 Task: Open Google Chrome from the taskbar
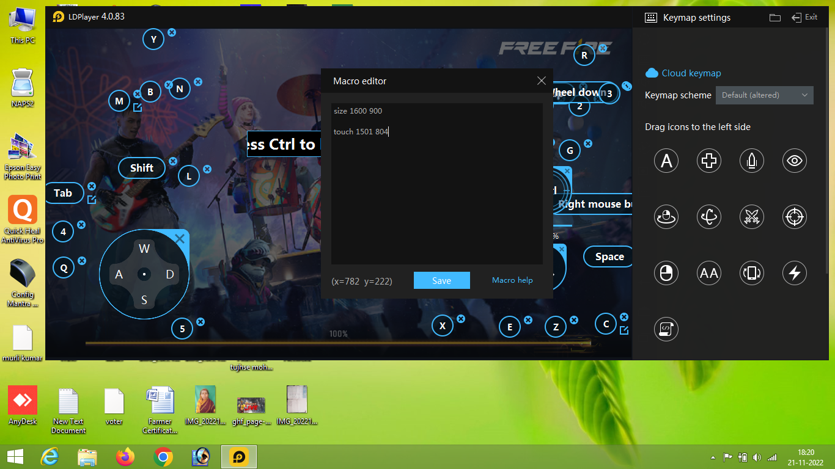pyautogui.click(x=163, y=456)
